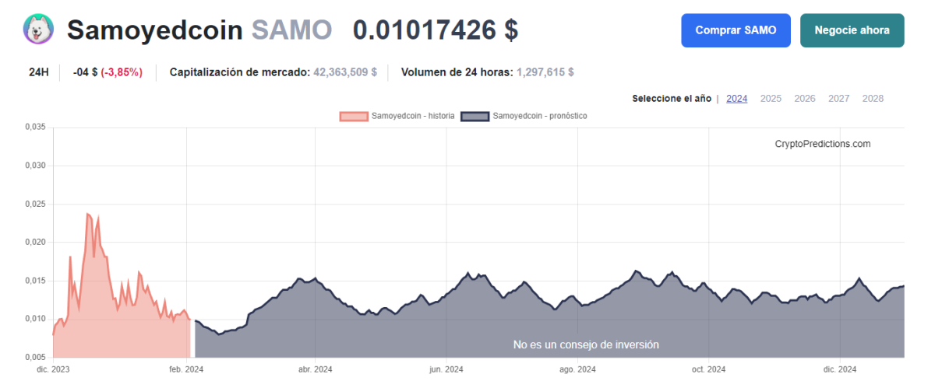The image size is (935, 381).
Task: Select the 2027 year tab
Action: (839, 99)
